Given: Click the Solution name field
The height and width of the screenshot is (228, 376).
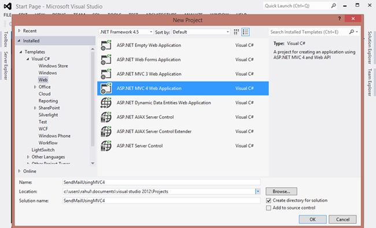Looking at the screenshot, I should pos(161,201).
